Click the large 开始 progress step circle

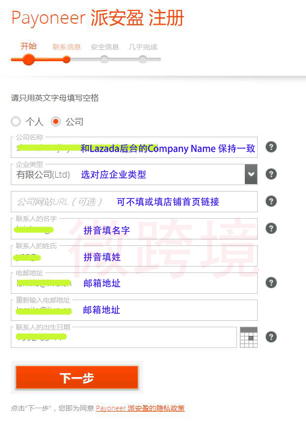pos(29,60)
